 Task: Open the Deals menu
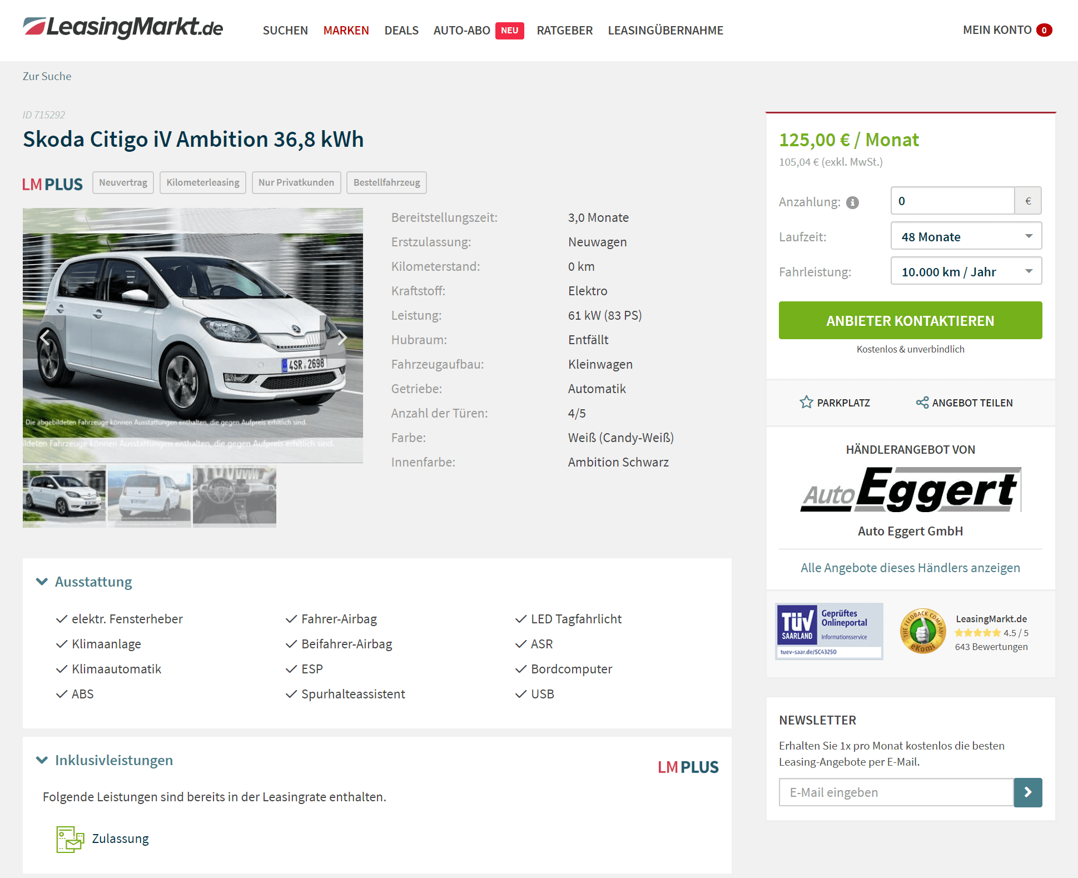pos(401,31)
